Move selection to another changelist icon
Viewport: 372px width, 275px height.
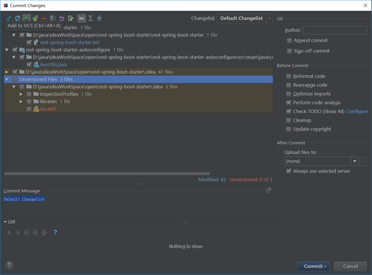pyautogui.click(x=35, y=18)
